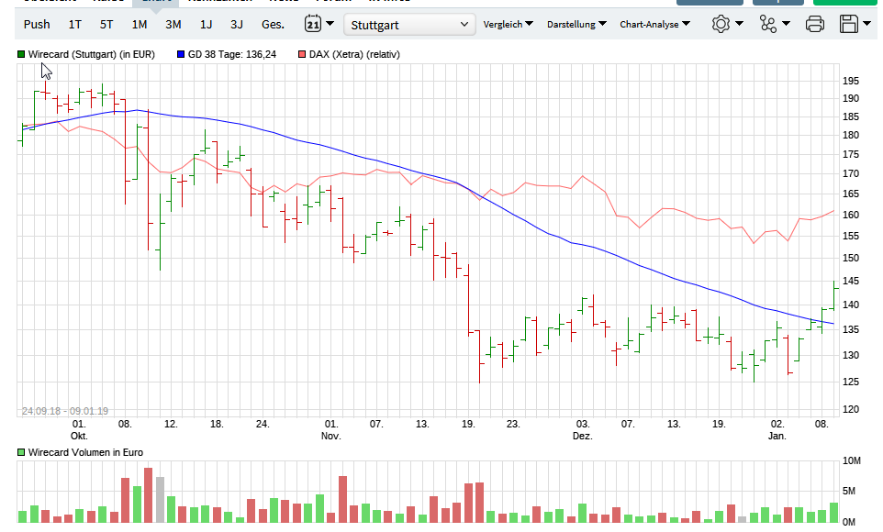Print the chart with printer icon

tap(814, 24)
